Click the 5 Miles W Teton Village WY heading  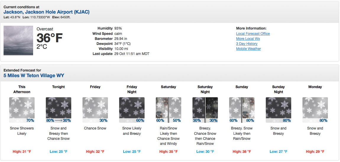click(34, 75)
